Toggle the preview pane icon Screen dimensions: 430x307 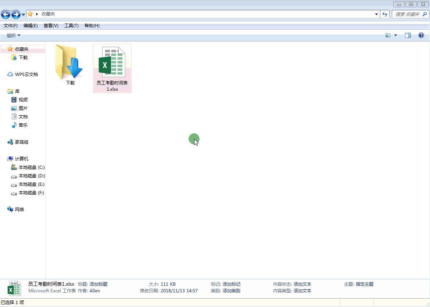pos(408,35)
